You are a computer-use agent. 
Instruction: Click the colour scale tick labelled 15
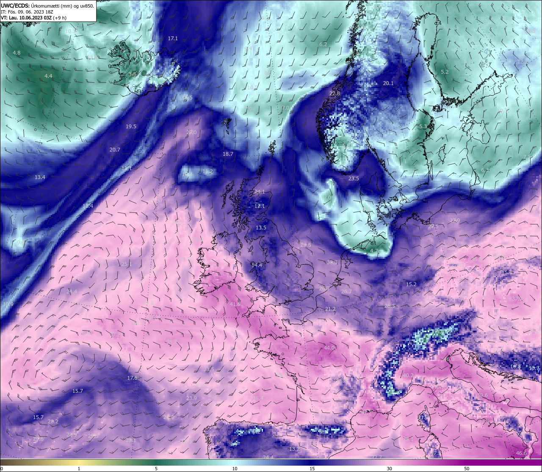[312, 469]
